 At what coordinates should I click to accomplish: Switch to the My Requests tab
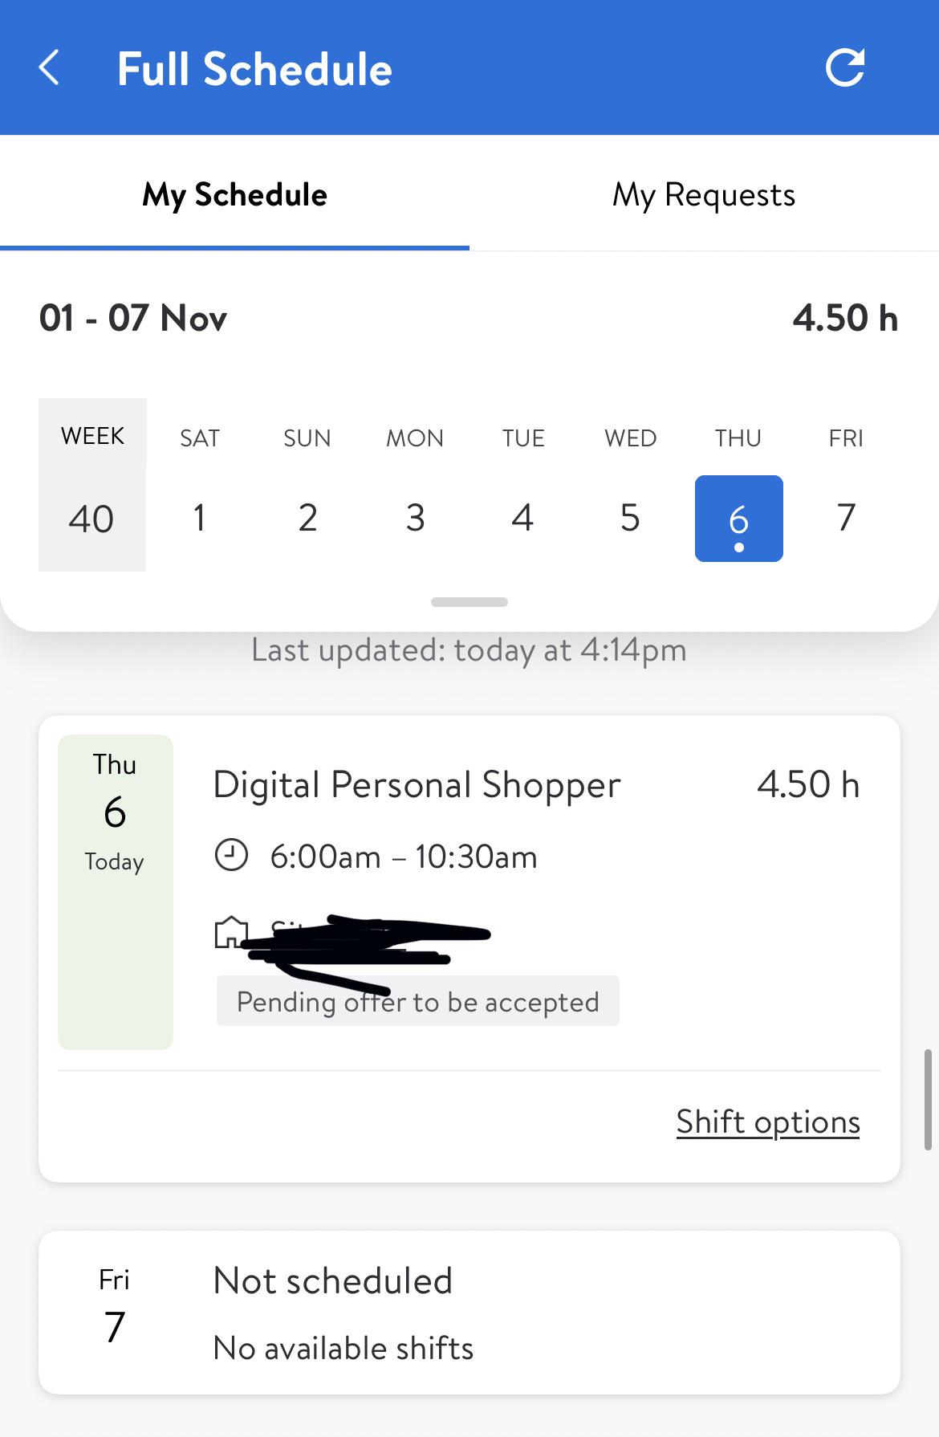[703, 195]
